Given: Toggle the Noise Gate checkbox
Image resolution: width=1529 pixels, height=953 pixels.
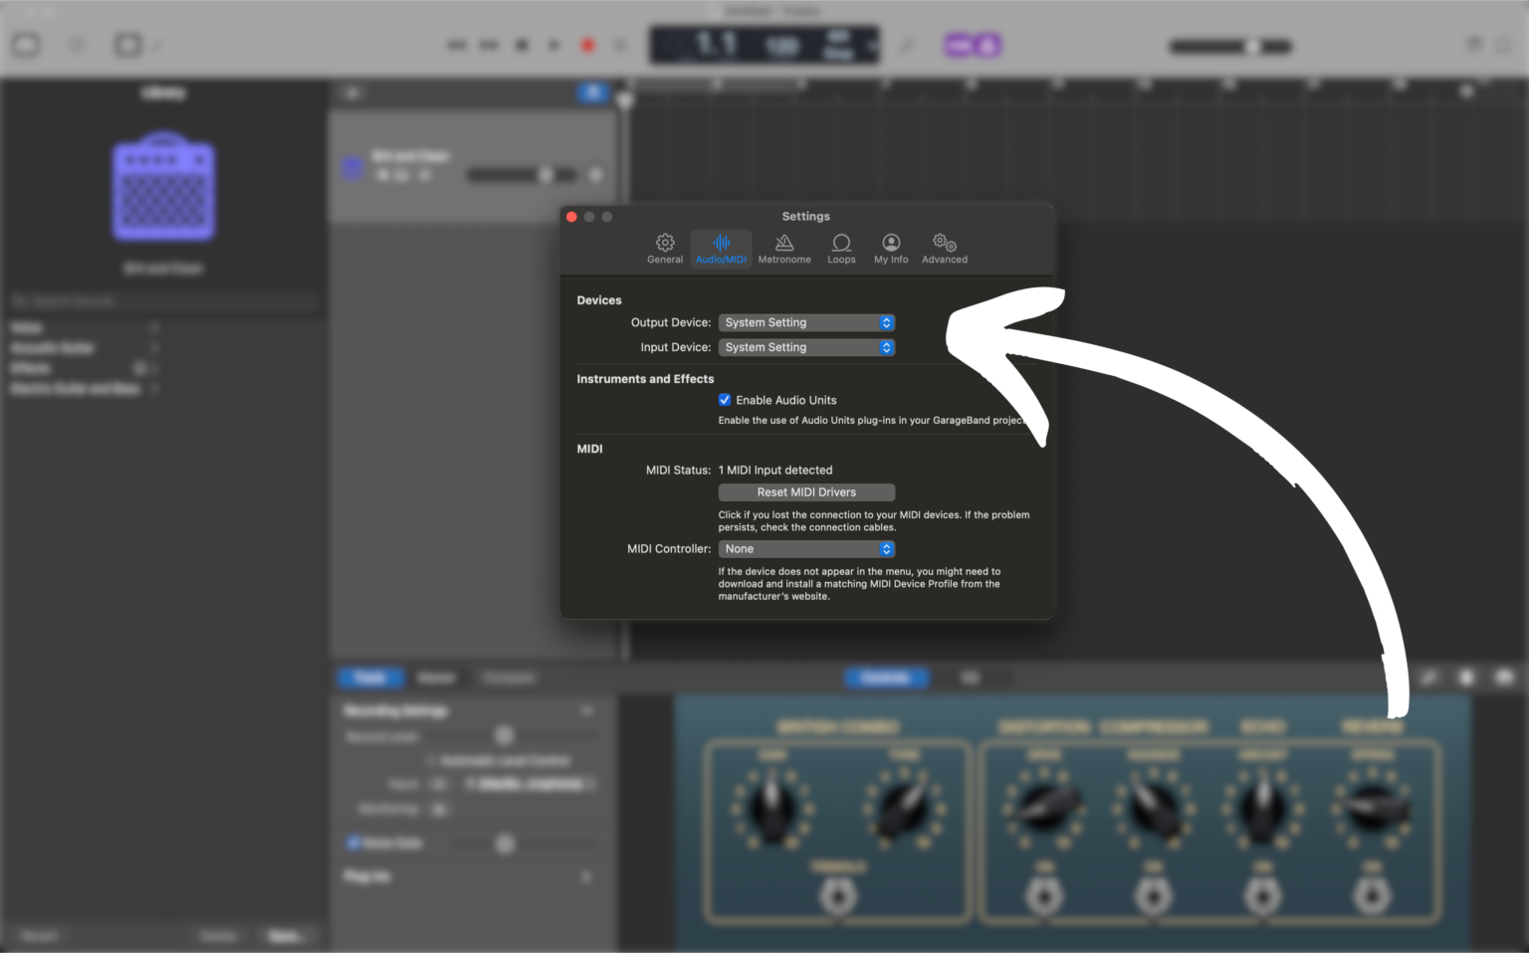Looking at the screenshot, I should 353,844.
